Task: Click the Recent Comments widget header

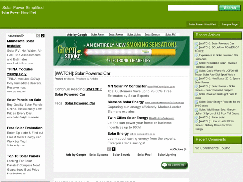Action: tap(217, 140)
